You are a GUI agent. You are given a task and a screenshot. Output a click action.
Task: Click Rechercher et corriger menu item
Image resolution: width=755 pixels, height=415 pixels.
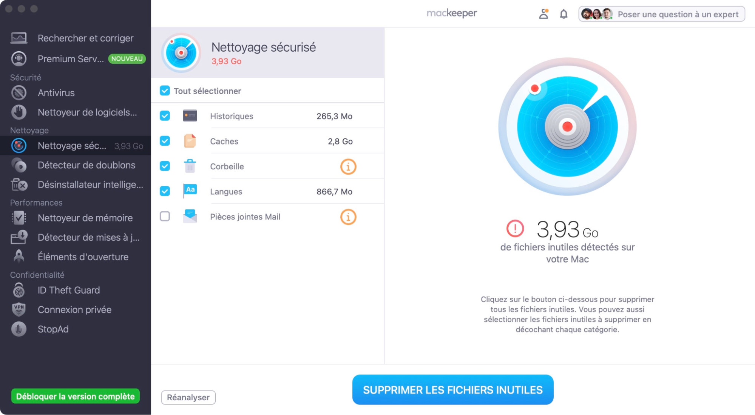(x=85, y=38)
